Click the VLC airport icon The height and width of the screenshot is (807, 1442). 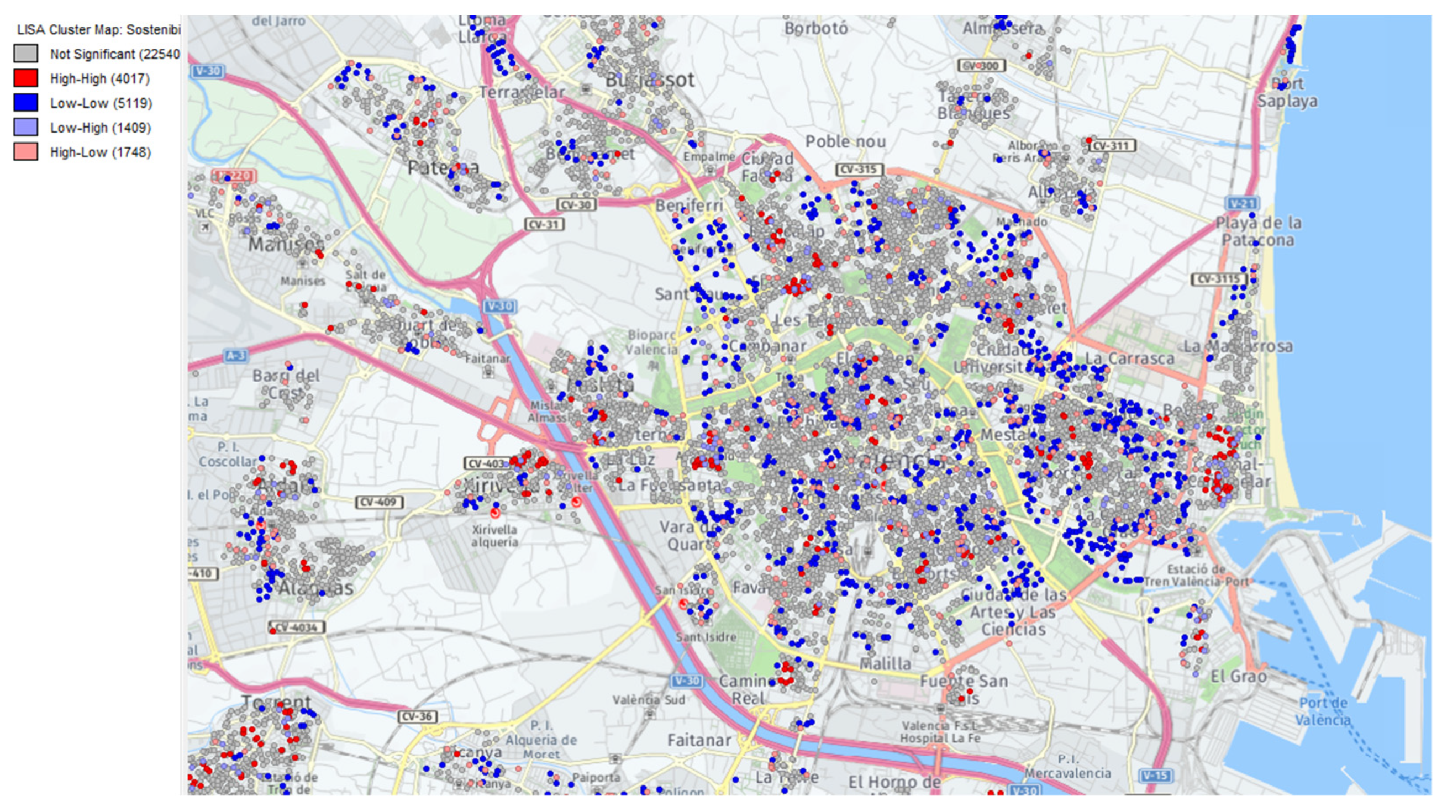[204, 226]
